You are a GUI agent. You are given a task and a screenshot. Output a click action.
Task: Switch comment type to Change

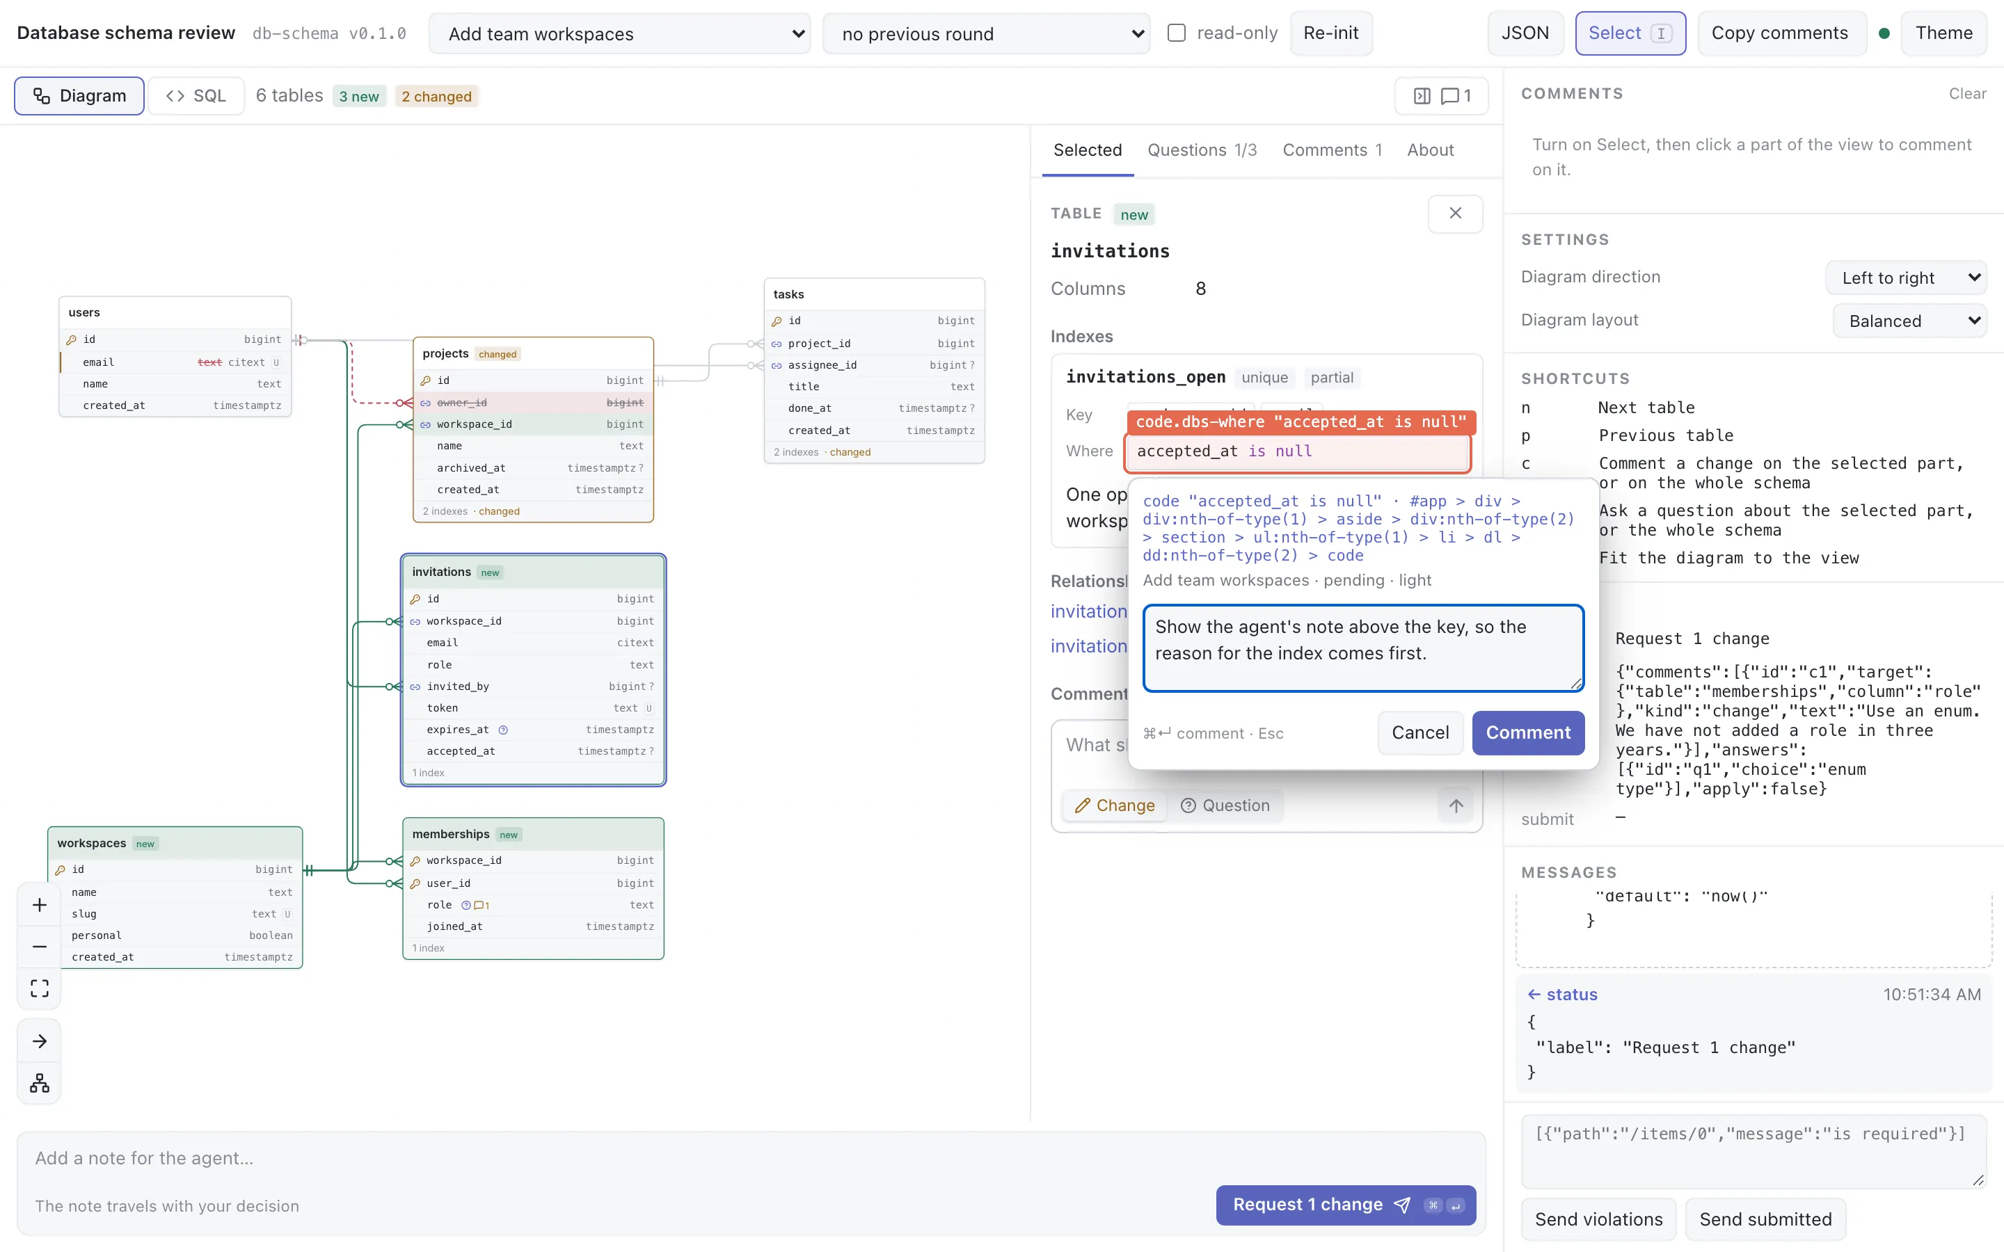pos(1115,805)
